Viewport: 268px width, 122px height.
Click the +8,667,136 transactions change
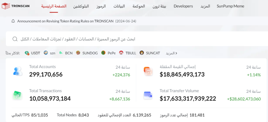pyautogui.click(x=120, y=99)
